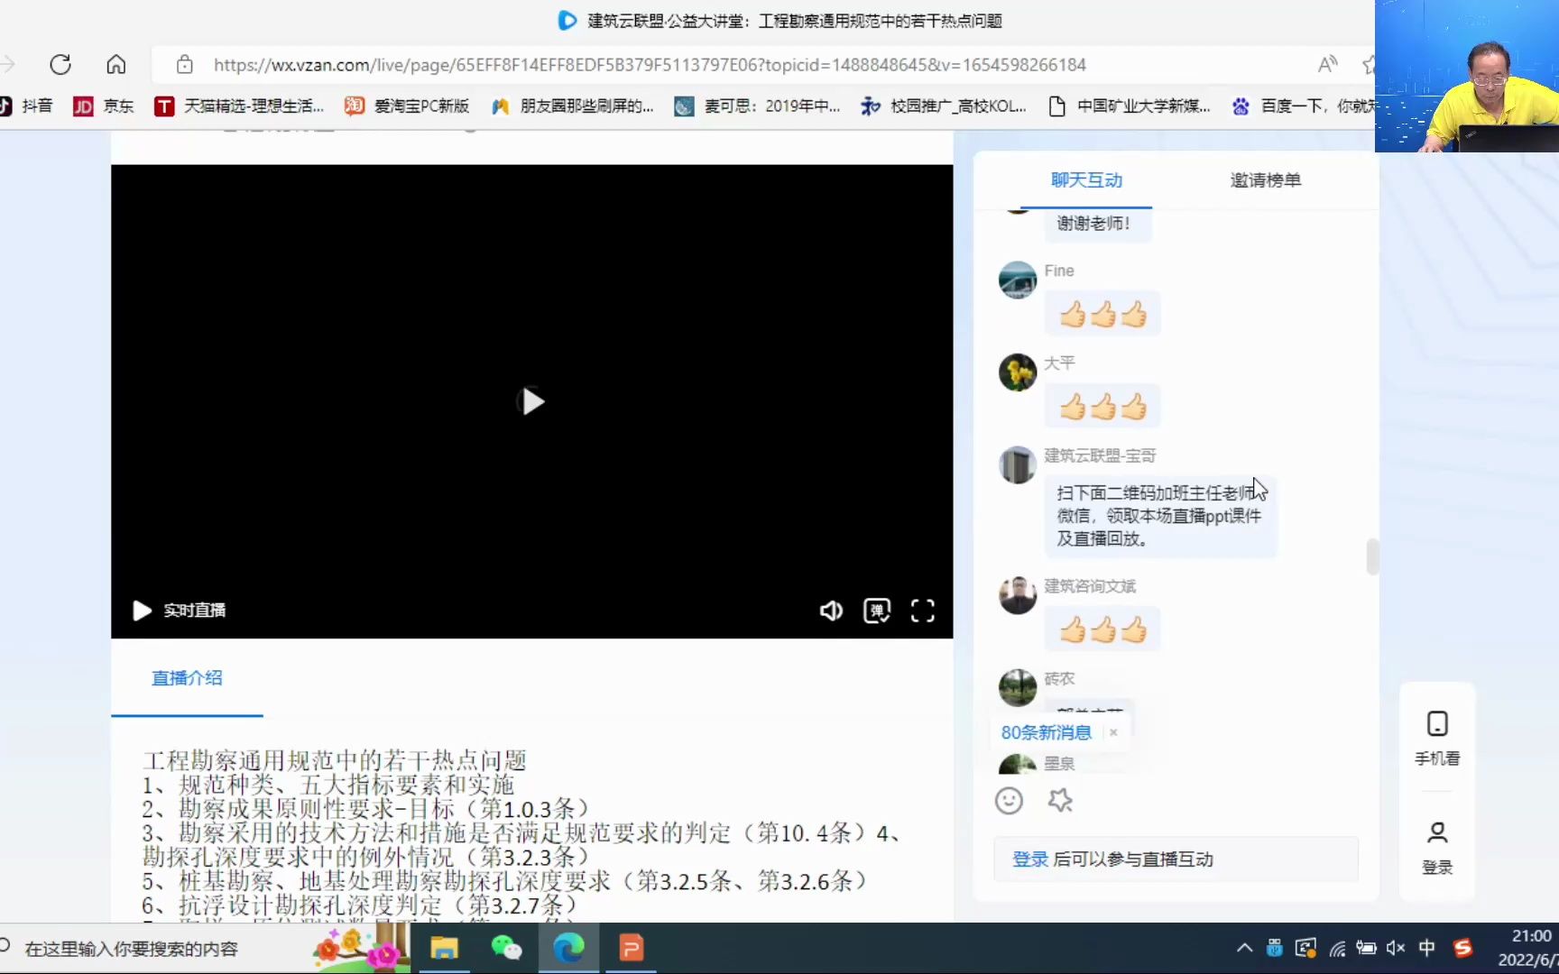Viewport: 1559px width, 974px height.
Task: Click the 实时直播 play button in player bar
Action: point(142,611)
